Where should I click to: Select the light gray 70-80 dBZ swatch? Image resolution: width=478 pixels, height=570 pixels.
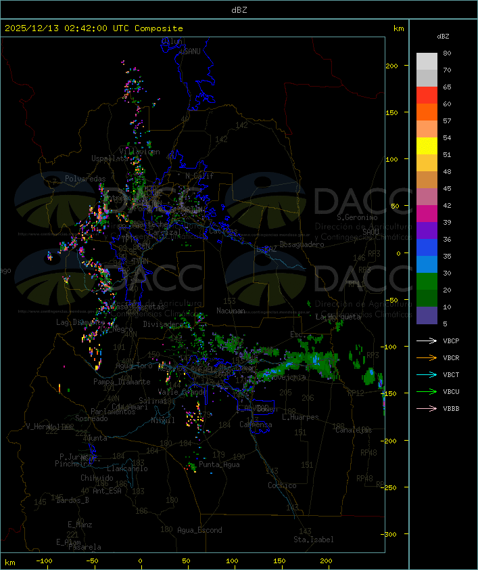click(x=427, y=62)
